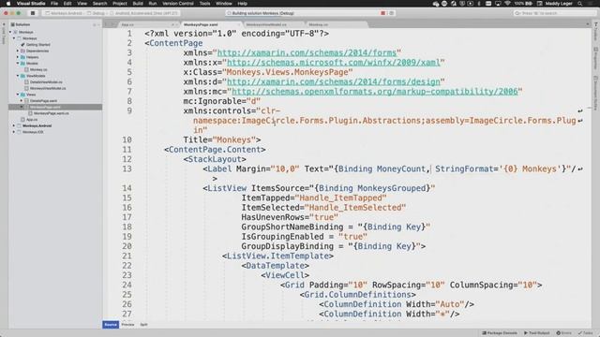Collapse the Monkeys solution root node

point(10,32)
